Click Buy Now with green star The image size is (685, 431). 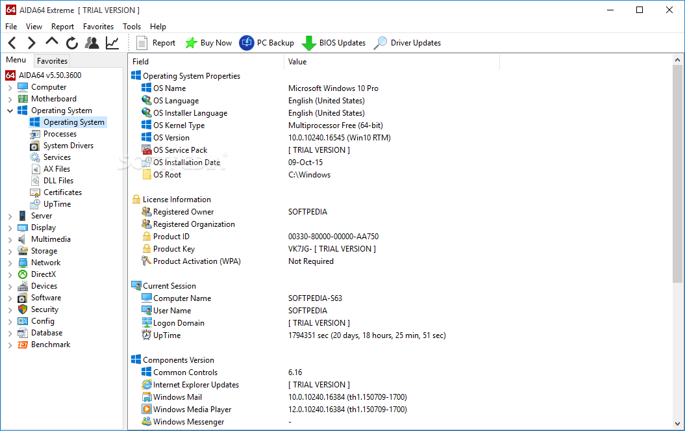coord(208,43)
